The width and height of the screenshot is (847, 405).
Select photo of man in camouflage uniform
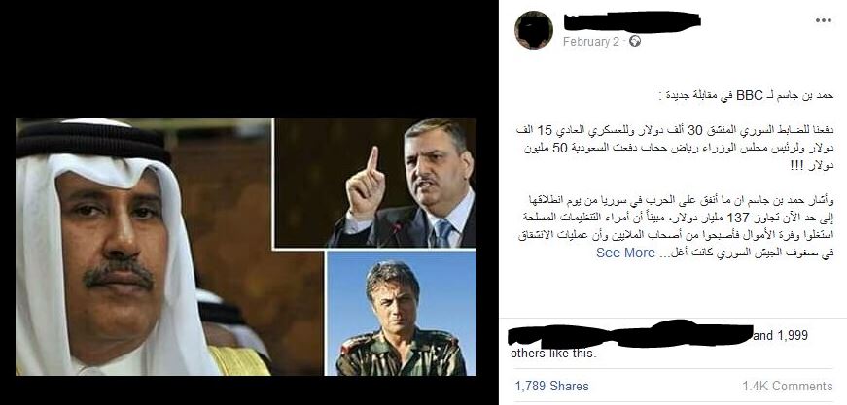click(401, 314)
